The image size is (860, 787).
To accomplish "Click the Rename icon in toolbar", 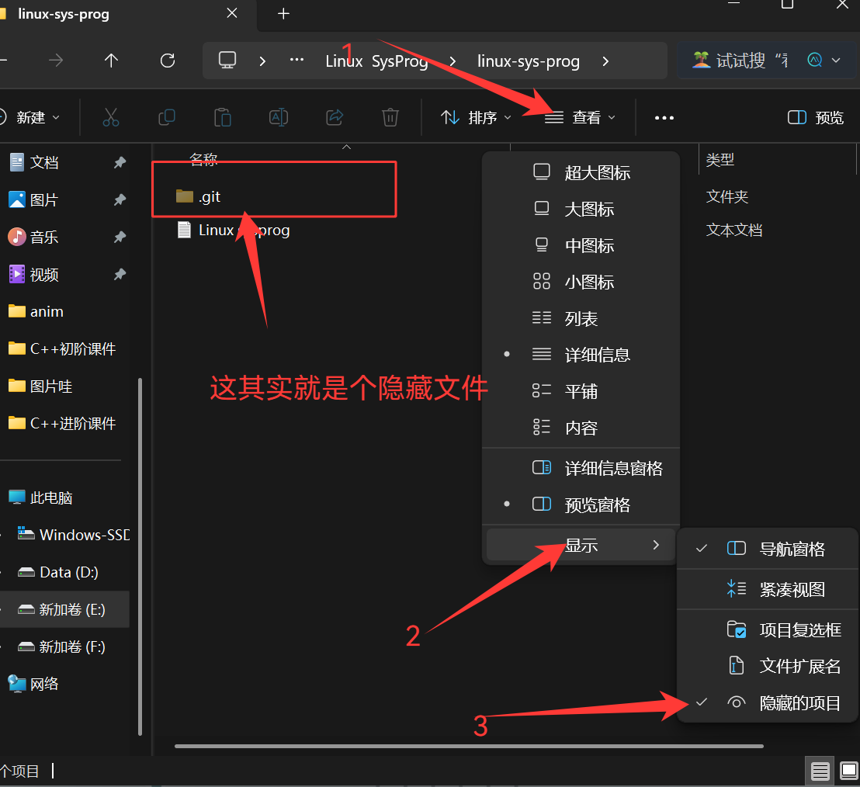I will click(x=279, y=117).
